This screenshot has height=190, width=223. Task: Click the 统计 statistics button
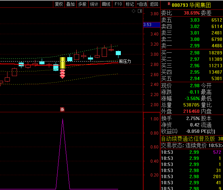tap(94, 4)
